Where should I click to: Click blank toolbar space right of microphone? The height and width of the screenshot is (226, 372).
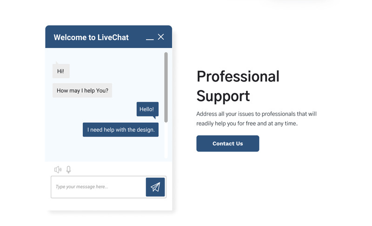coord(116,170)
